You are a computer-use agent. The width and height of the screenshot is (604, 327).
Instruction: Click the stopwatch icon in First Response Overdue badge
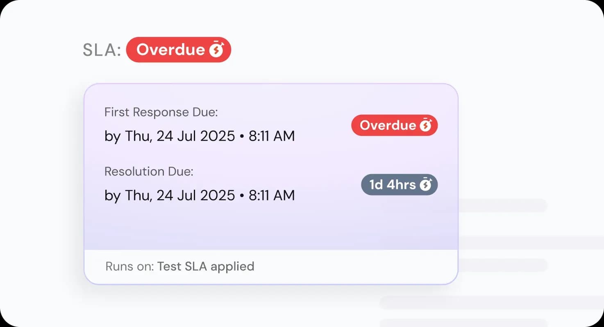point(425,125)
